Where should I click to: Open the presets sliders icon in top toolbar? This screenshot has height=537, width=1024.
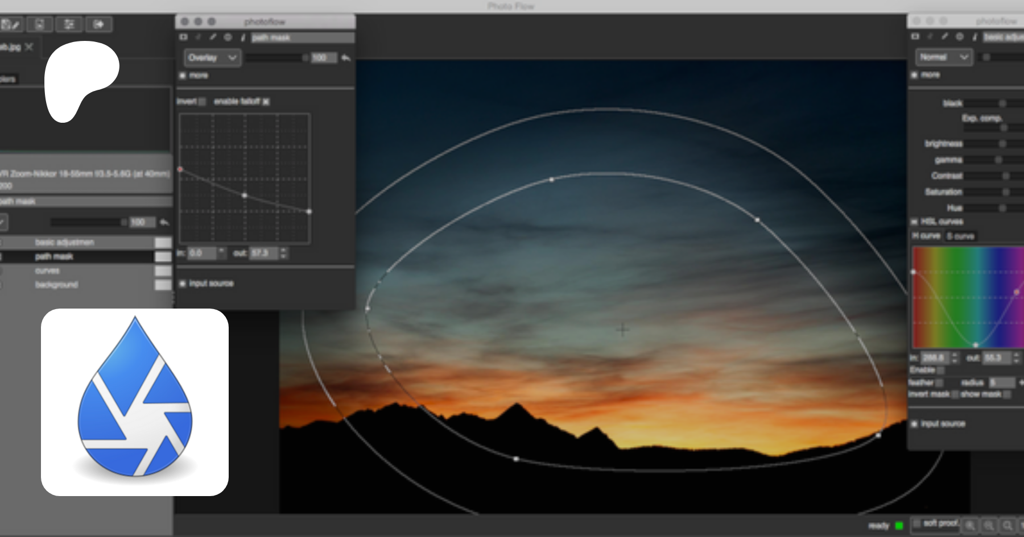[69, 24]
